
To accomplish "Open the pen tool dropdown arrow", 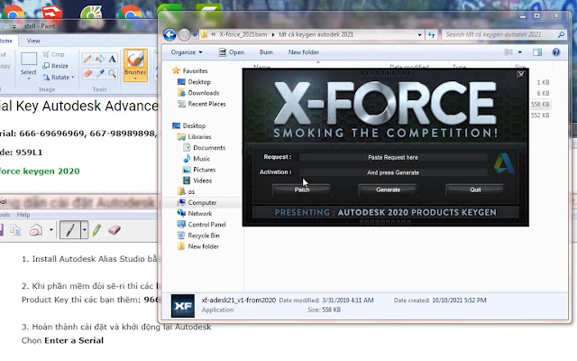I will [84, 230].
